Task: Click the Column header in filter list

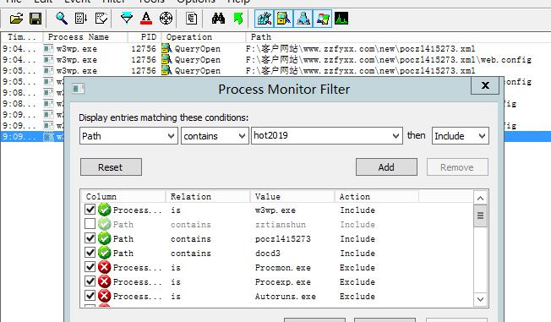Action: [x=123, y=197]
